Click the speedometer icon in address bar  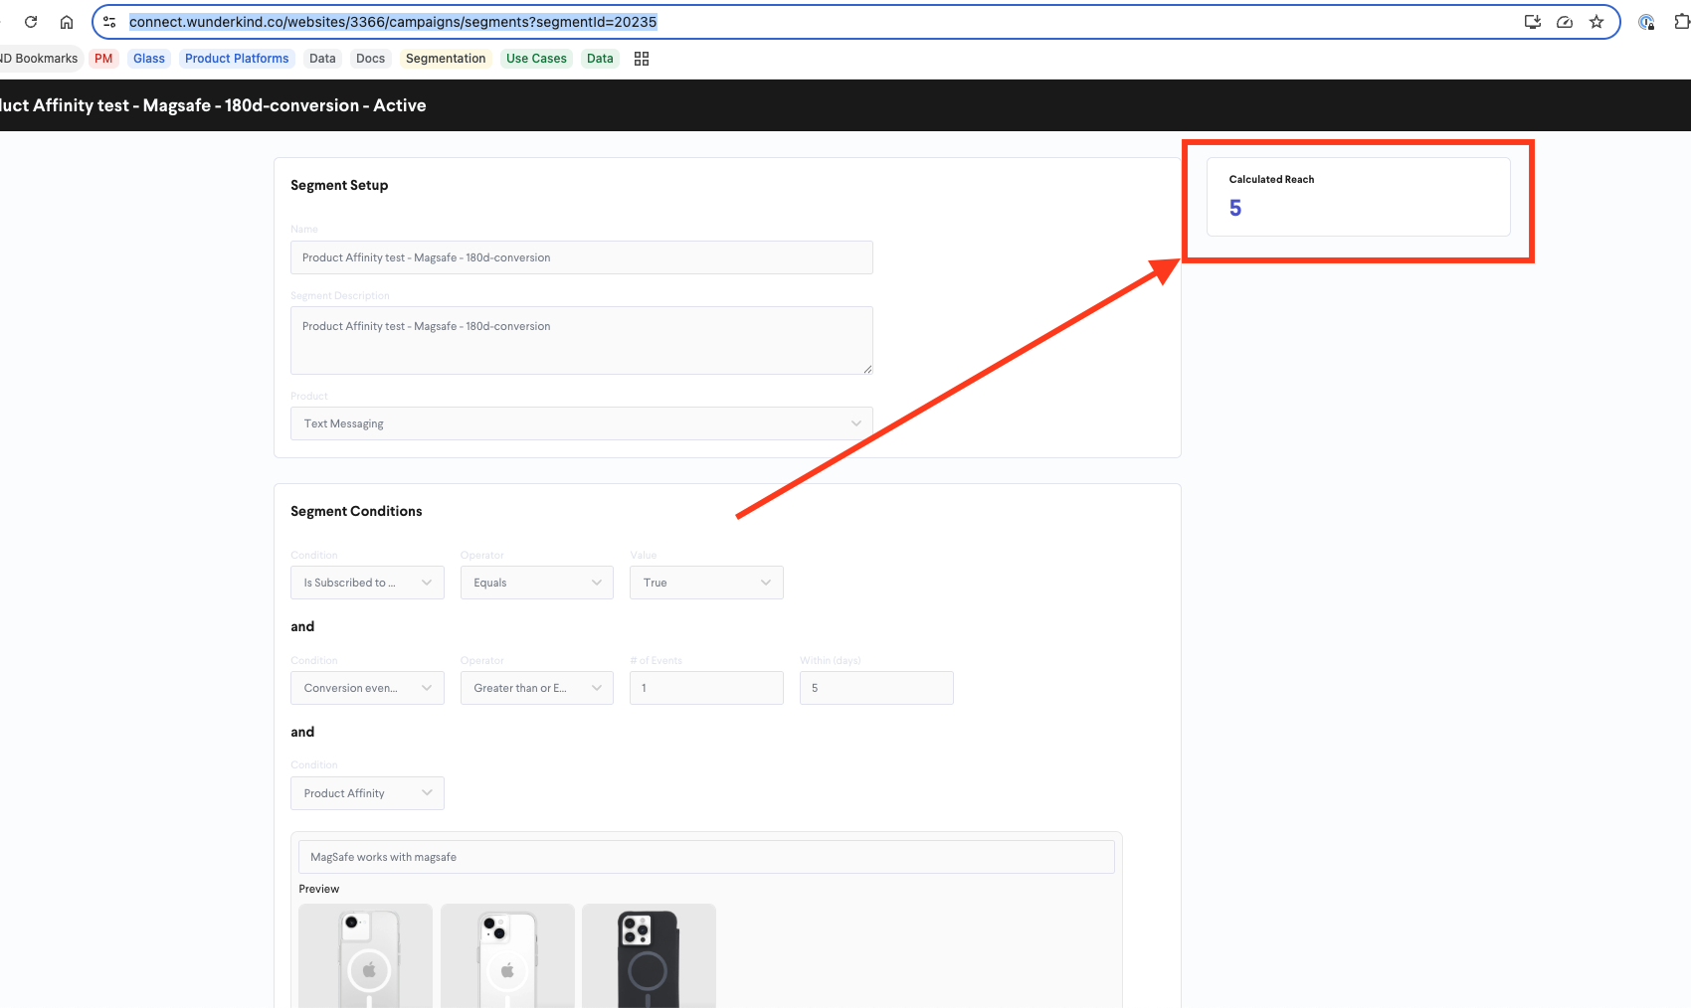tap(1565, 22)
